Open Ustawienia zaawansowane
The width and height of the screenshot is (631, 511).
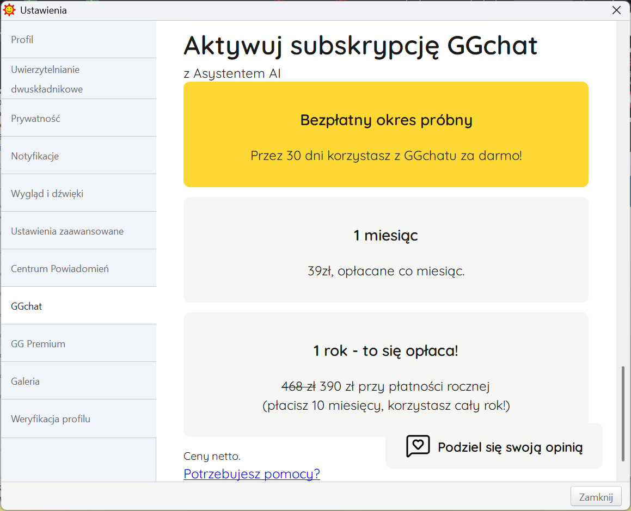[x=68, y=230]
